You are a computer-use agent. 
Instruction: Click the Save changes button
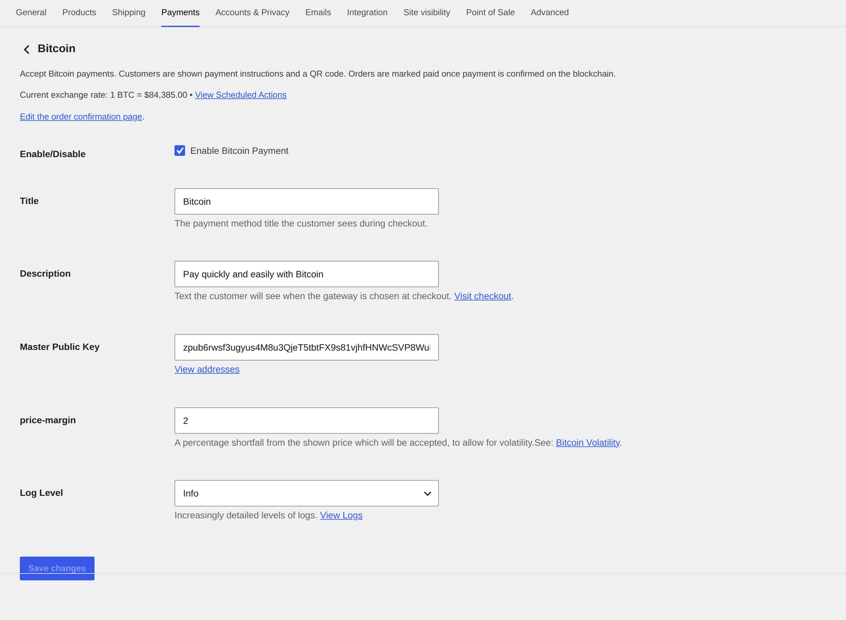(57, 568)
